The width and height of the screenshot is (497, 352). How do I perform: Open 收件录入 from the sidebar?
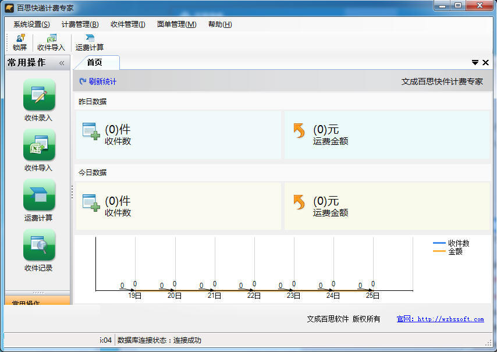point(39,95)
